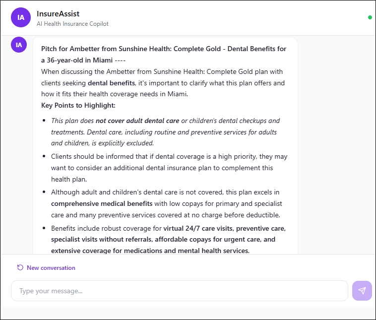Image resolution: width=376 pixels, height=320 pixels.
Task: Click the green online status dot
Action: click(370, 17)
